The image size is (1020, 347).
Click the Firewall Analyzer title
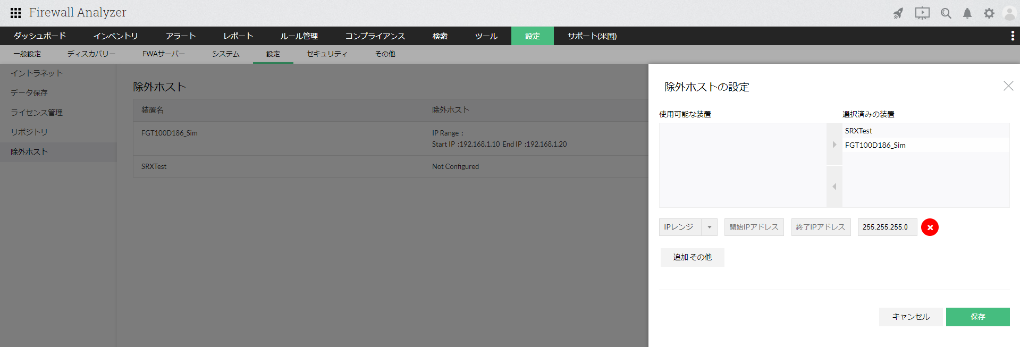[78, 12]
